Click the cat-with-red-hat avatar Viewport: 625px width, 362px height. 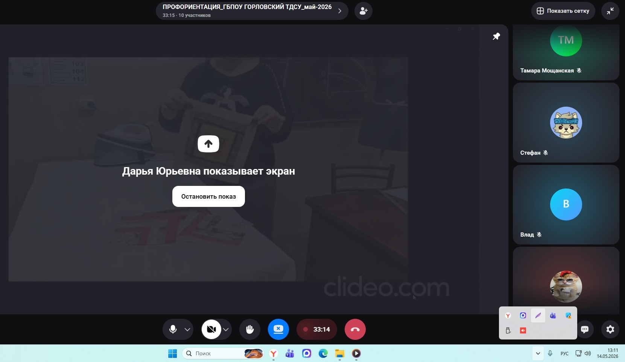566,287
